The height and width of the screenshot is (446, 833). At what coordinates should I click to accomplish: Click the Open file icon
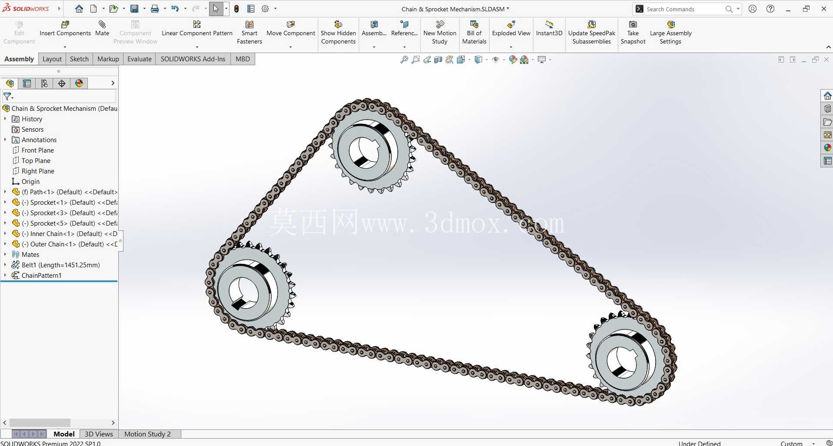click(x=113, y=9)
